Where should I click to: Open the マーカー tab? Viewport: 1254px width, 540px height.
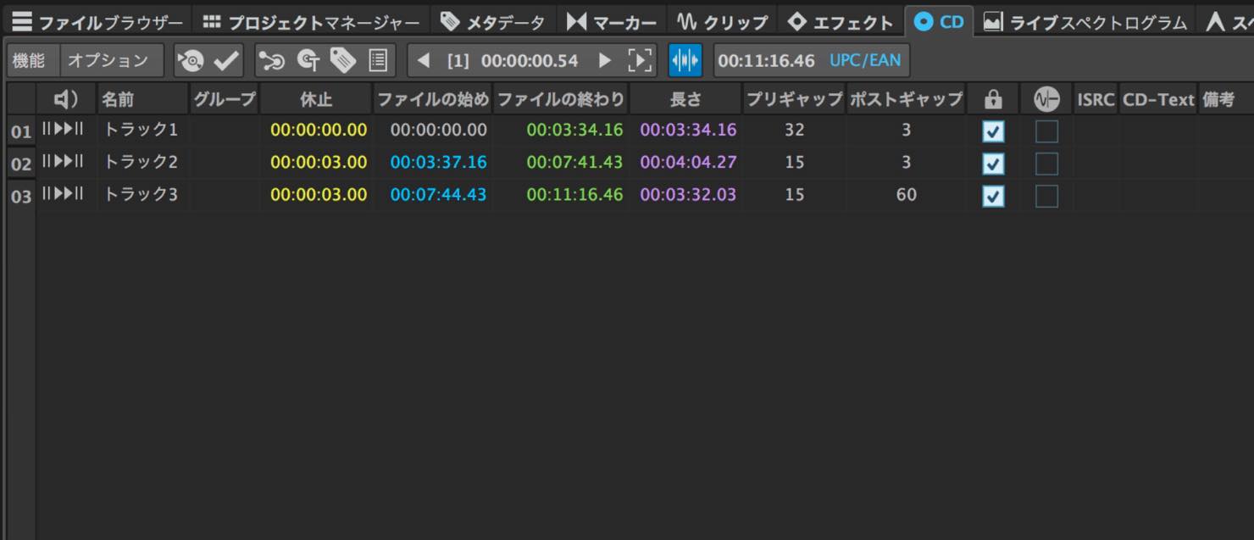click(x=611, y=21)
